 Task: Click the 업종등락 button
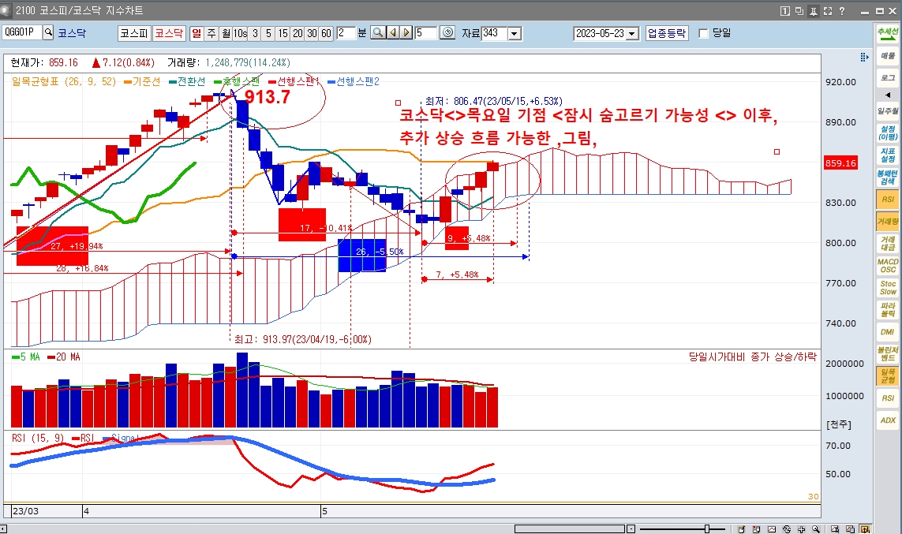(667, 33)
